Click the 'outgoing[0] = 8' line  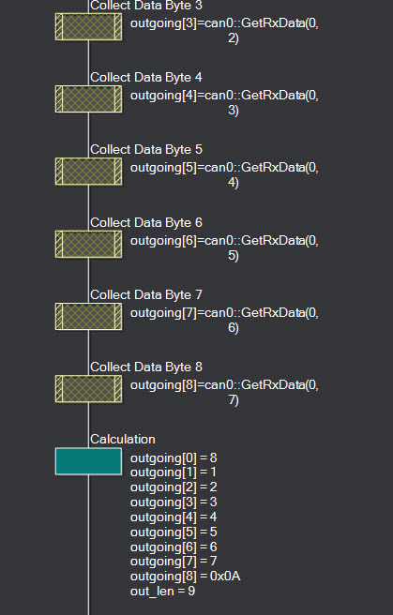174,458
